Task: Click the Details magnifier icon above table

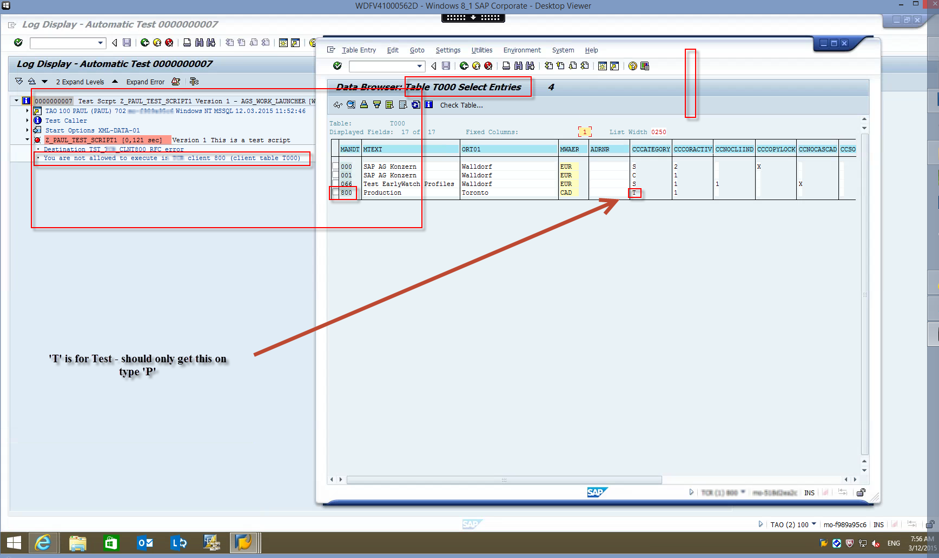Action: [x=351, y=105]
